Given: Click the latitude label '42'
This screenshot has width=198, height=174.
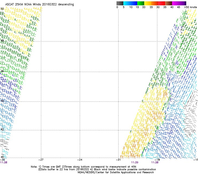Looking at the screenshot, I should click(x=2, y=129).
